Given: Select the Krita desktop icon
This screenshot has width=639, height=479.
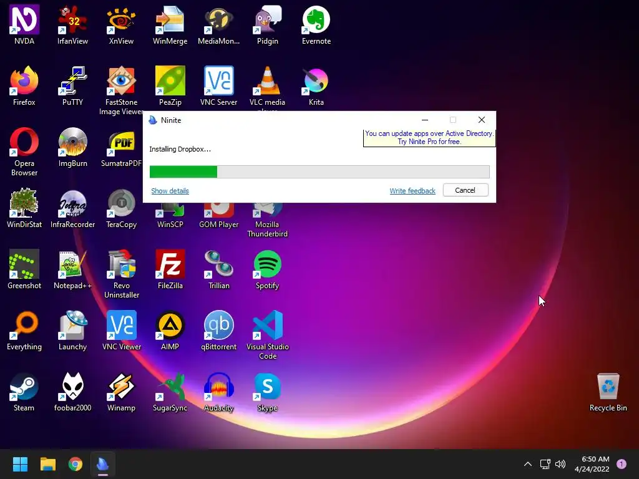Looking at the screenshot, I should point(316,86).
